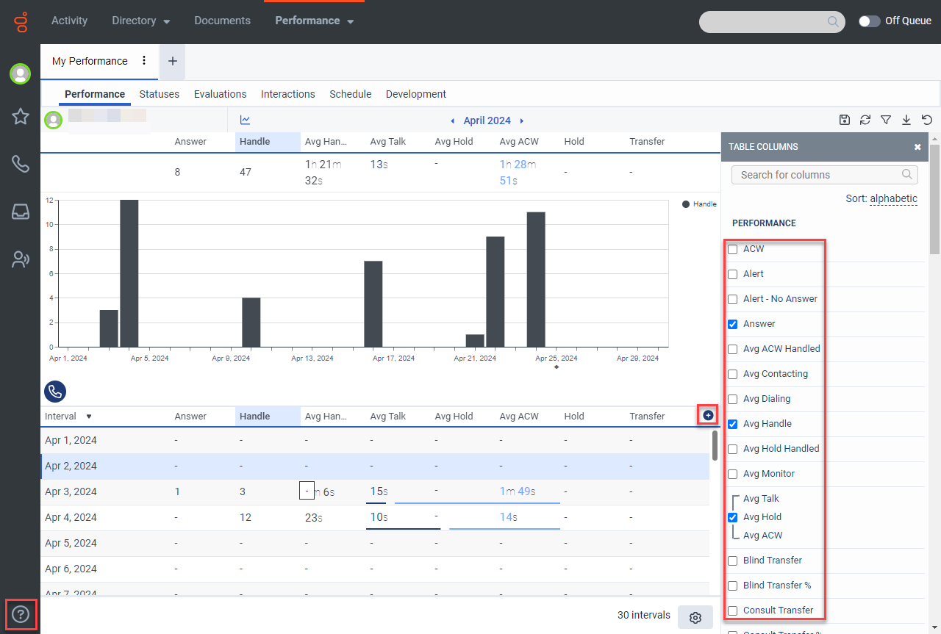Screen dimensions: 941x634
Task: Open the filter icon in toolbar
Action: click(886, 120)
